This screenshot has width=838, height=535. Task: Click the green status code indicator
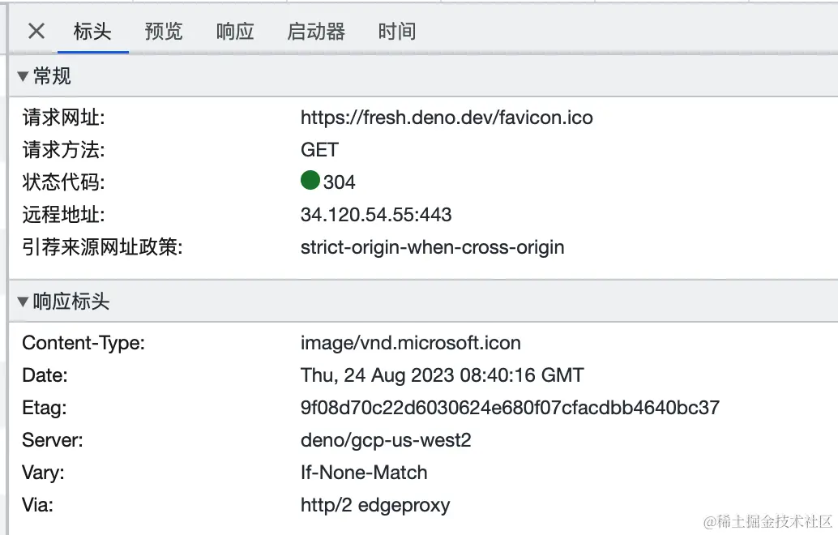[310, 180]
